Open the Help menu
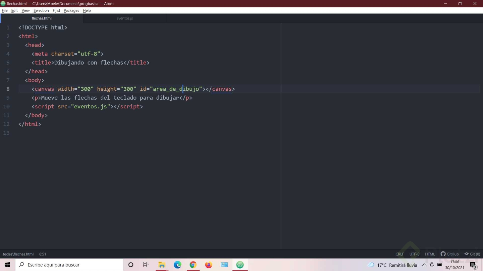This screenshot has width=483, height=271. coord(87,10)
